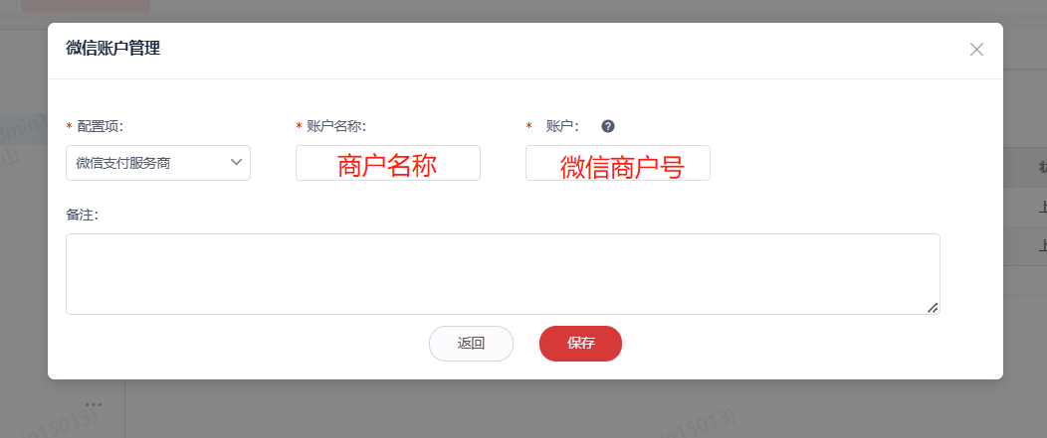Focus the 账户名称 input field
The image size is (1047, 438).
pyautogui.click(x=388, y=163)
